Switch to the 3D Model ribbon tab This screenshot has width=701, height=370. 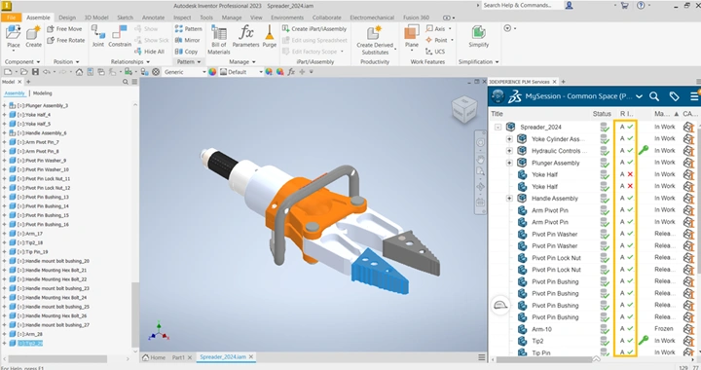click(96, 18)
